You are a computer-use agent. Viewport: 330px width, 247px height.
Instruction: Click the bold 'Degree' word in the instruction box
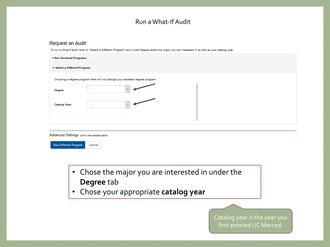point(92,182)
